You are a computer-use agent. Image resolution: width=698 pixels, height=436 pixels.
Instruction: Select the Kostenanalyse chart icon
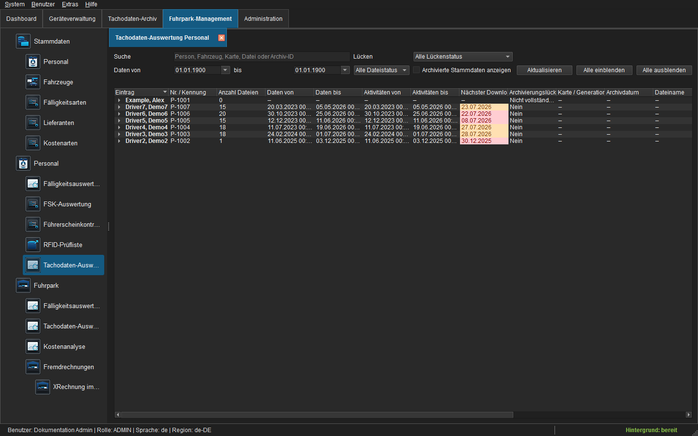33,346
